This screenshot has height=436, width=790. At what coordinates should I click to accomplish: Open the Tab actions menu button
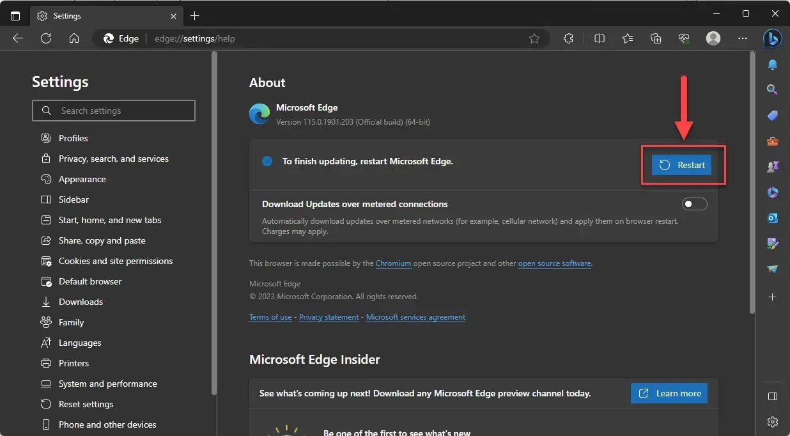click(15, 15)
